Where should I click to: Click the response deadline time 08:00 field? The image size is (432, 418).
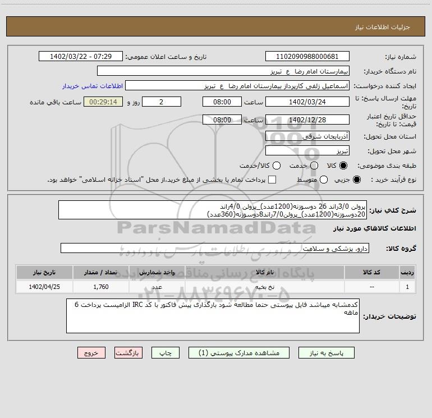tap(222, 102)
